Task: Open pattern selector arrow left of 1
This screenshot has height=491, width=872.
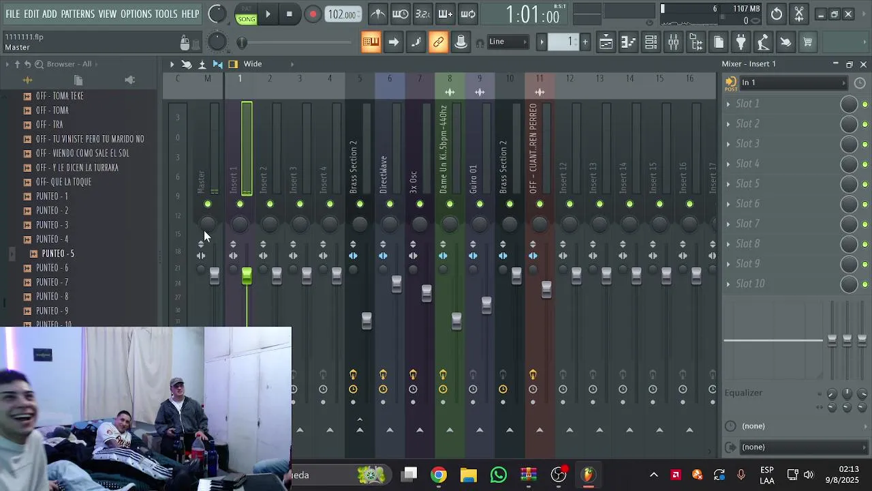Action: click(542, 42)
